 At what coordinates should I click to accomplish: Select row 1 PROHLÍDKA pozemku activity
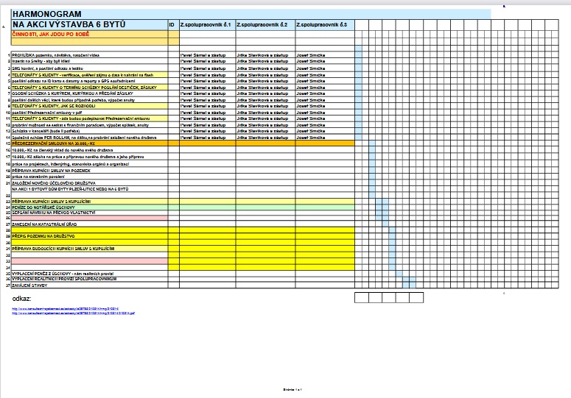(90, 55)
